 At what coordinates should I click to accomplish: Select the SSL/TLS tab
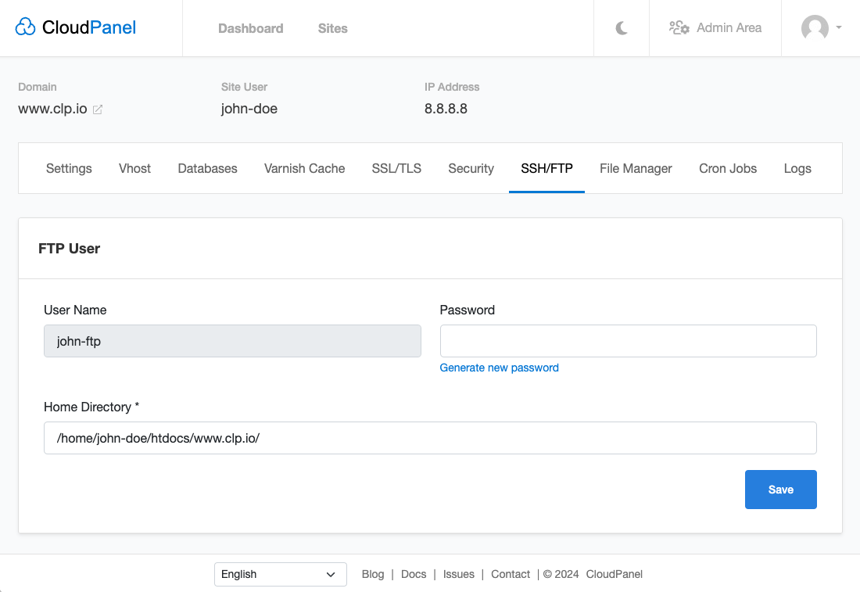[396, 168]
